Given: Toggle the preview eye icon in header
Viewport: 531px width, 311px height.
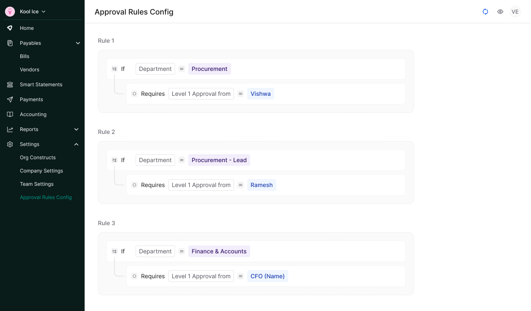Looking at the screenshot, I should point(500,12).
